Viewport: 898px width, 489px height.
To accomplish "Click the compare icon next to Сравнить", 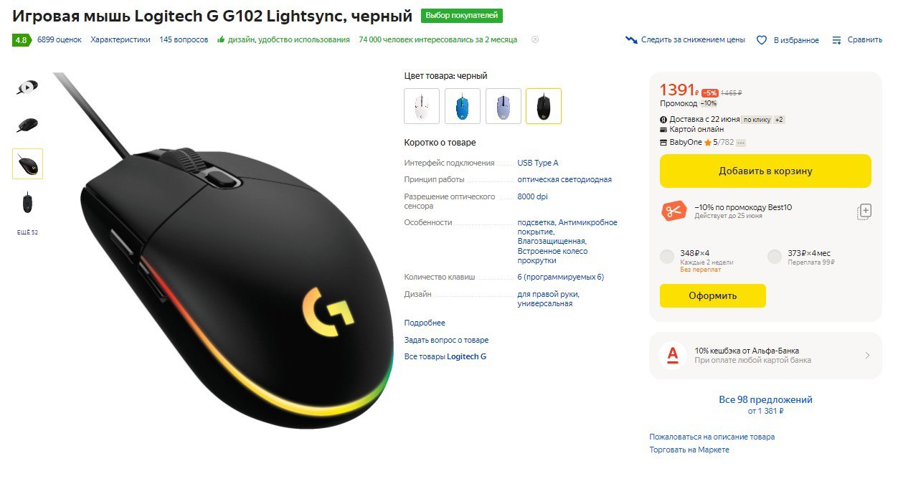I will (836, 40).
